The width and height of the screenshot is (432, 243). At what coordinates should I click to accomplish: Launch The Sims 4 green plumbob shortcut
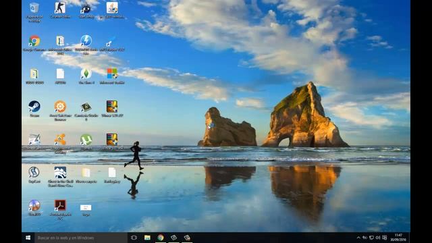click(86, 74)
